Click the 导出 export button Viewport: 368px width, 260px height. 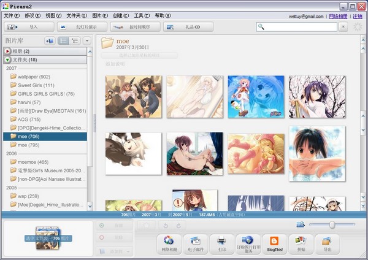coord(326,243)
